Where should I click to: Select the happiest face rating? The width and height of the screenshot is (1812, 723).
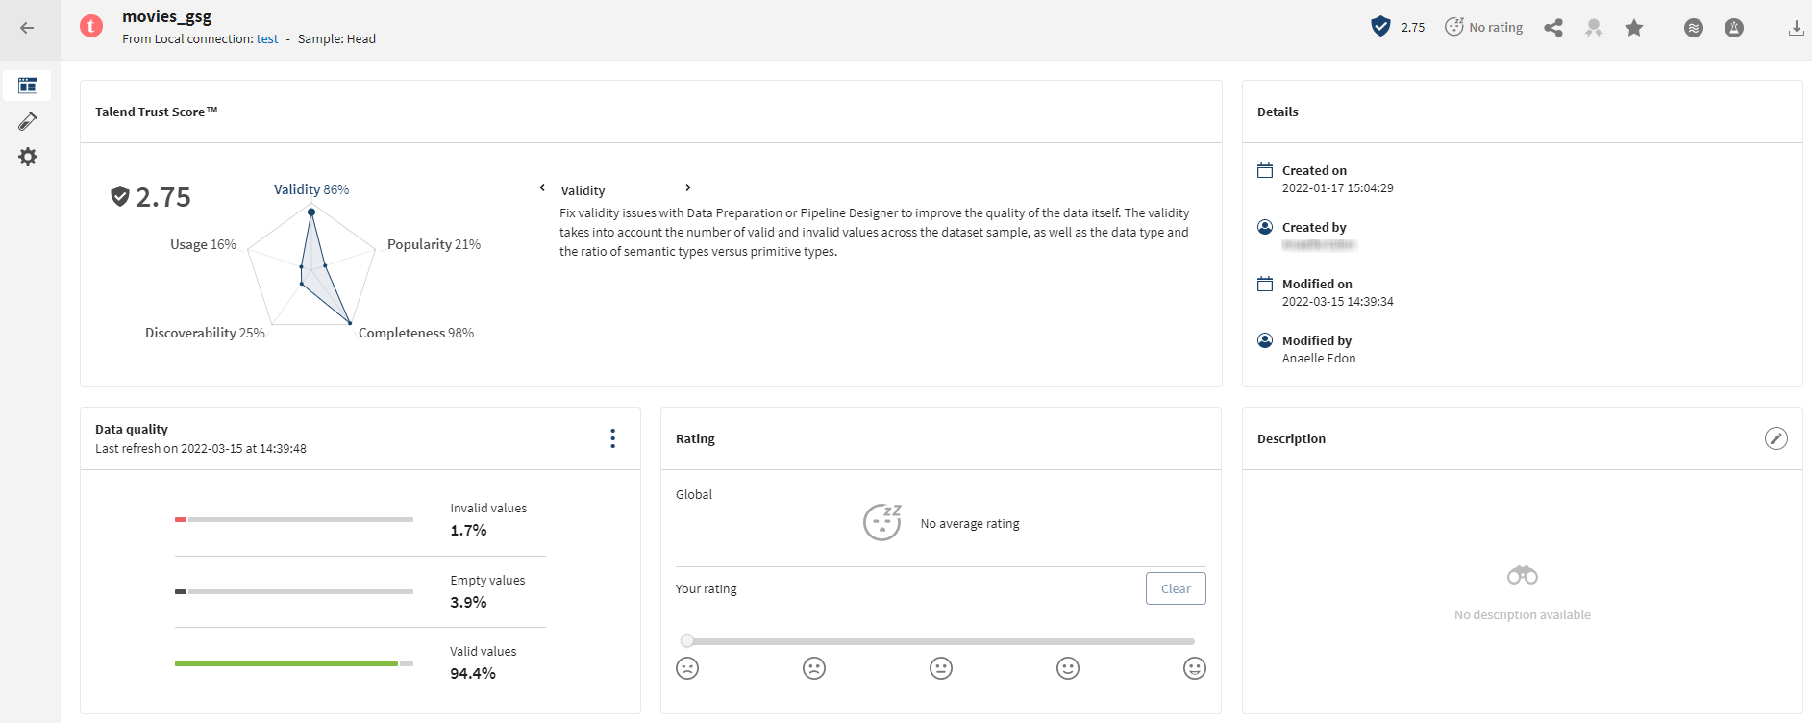click(x=1194, y=668)
